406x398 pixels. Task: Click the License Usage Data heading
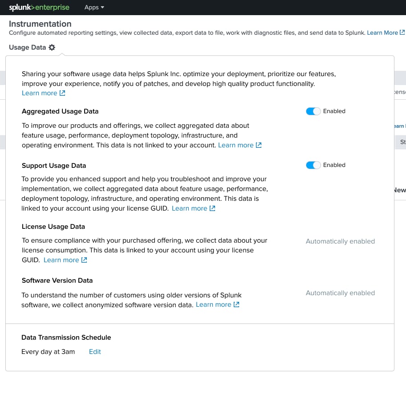[x=53, y=227]
